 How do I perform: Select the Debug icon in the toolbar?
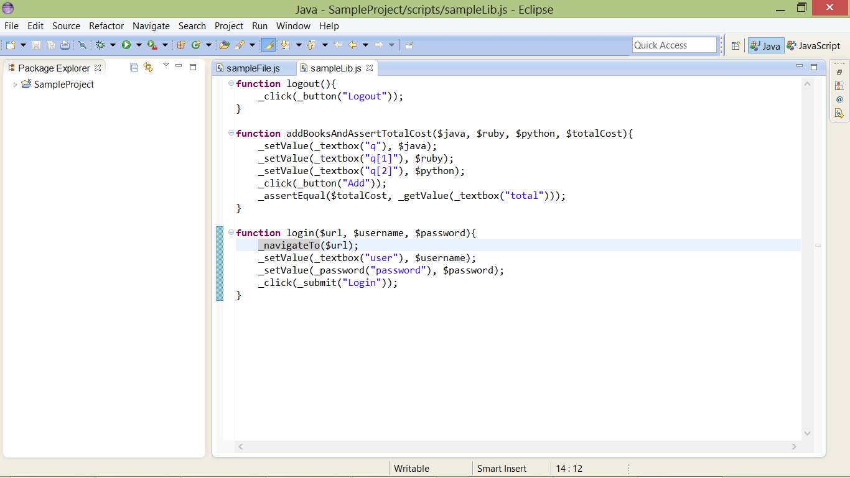pos(101,44)
